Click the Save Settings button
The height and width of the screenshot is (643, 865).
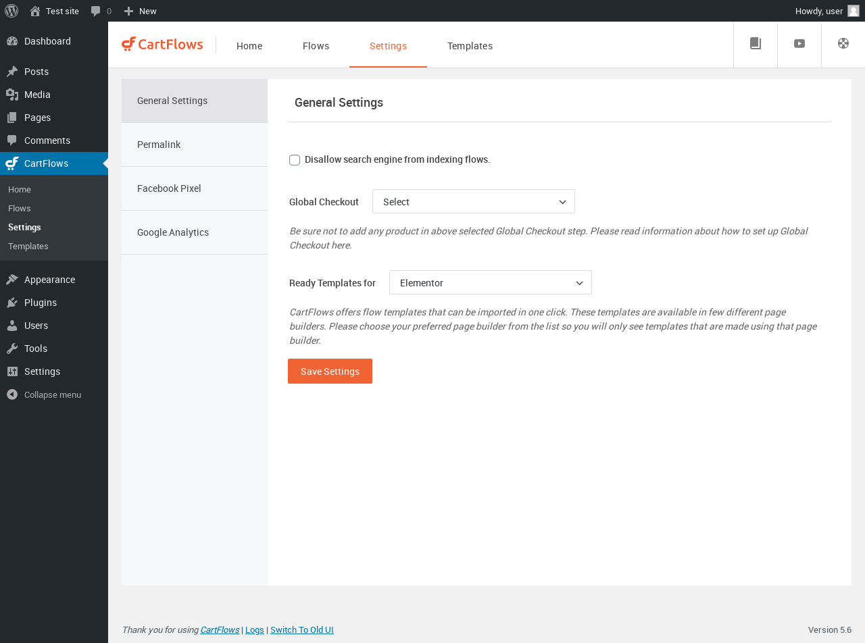[330, 371]
